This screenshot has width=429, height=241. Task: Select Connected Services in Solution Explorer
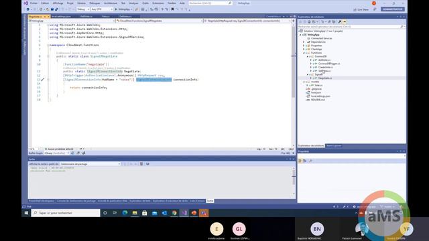[x=322, y=38]
